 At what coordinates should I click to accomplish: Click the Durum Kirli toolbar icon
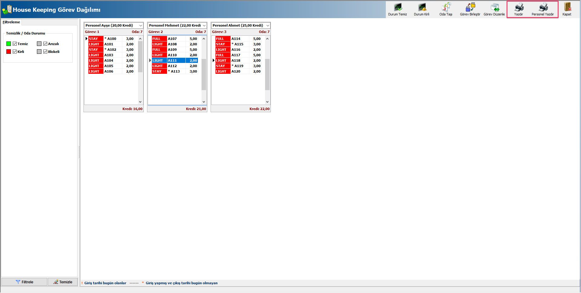422,8
